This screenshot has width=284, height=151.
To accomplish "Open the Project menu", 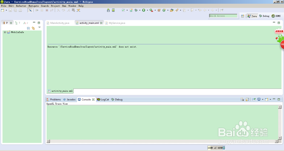I will point(55,6).
